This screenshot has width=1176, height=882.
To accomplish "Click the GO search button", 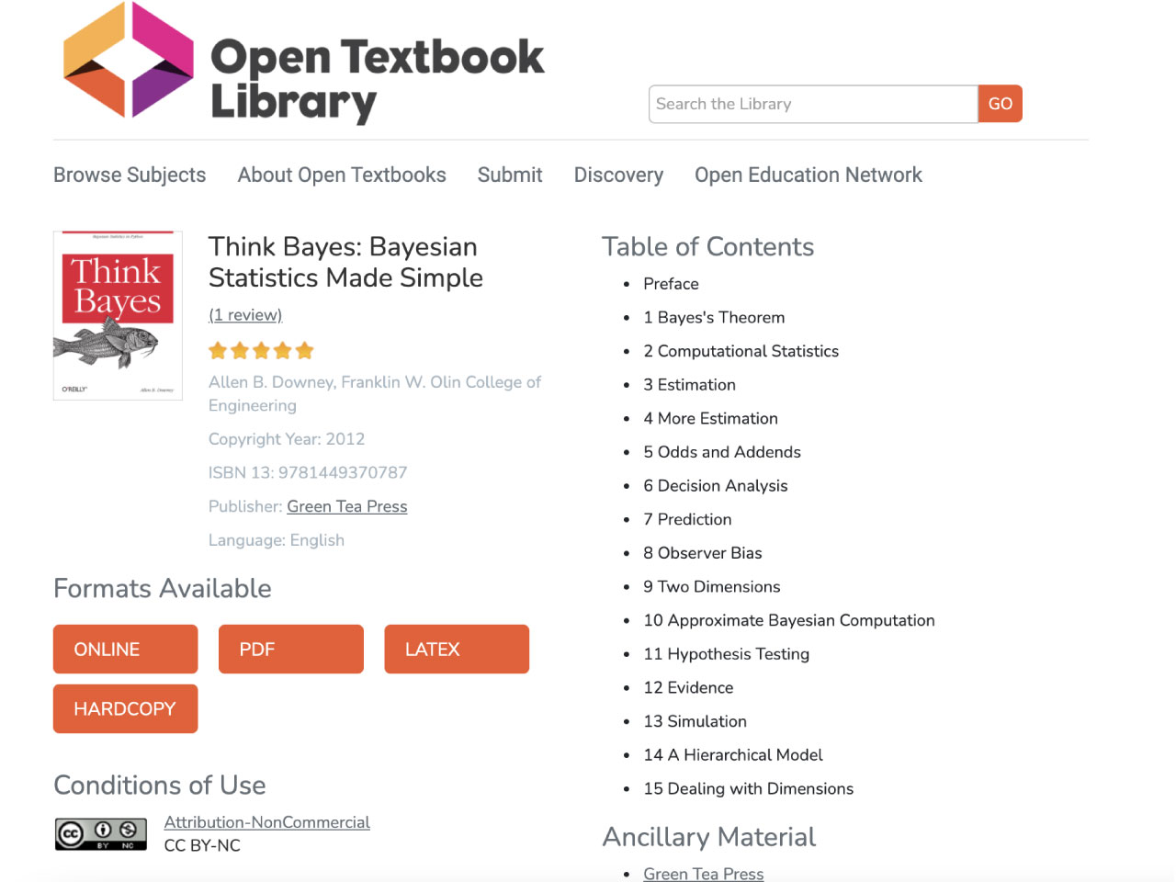I will (1001, 104).
